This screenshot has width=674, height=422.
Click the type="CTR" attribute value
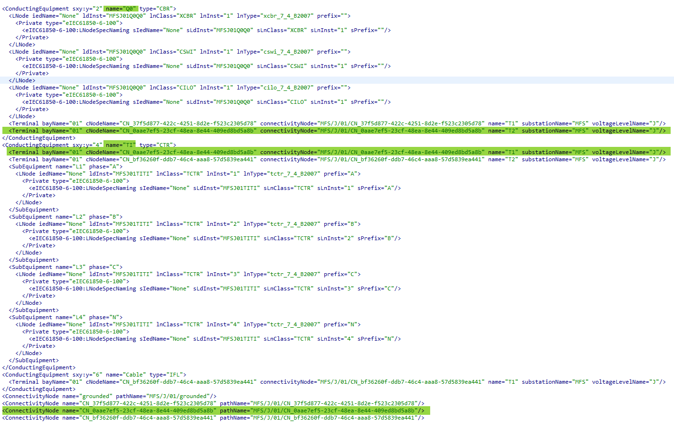pyautogui.click(x=158, y=145)
